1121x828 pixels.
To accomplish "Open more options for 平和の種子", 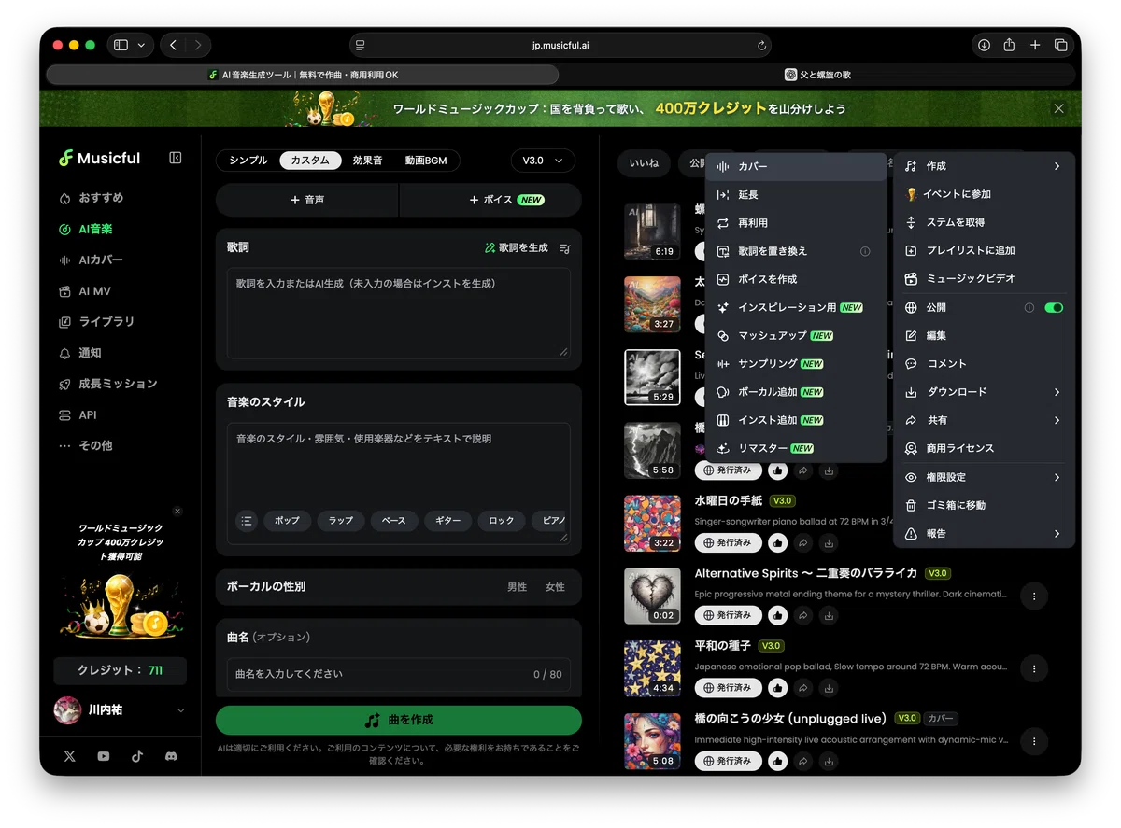I will 1034,668.
